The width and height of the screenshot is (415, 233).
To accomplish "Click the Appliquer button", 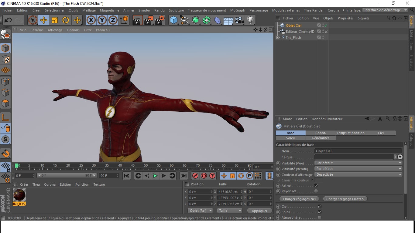I will point(260,211).
